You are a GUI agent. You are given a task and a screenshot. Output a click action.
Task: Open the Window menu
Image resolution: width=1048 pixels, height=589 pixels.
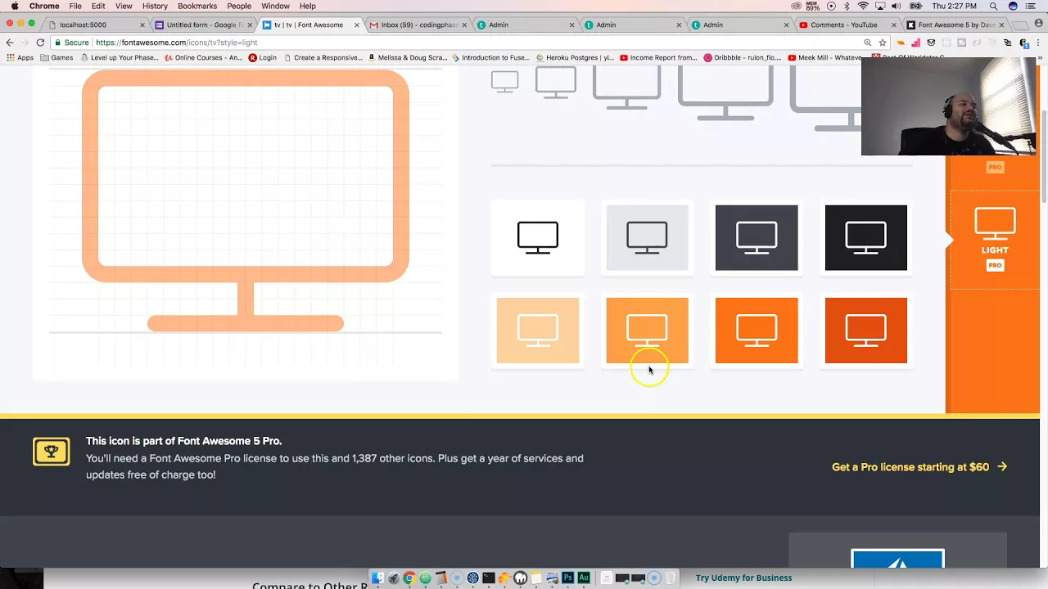[x=275, y=6]
